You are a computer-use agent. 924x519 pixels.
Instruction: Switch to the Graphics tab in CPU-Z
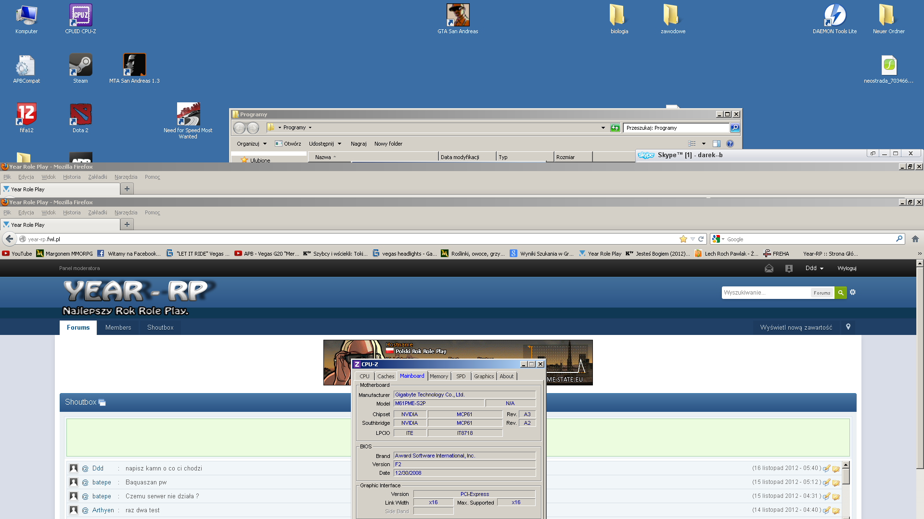click(x=484, y=376)
